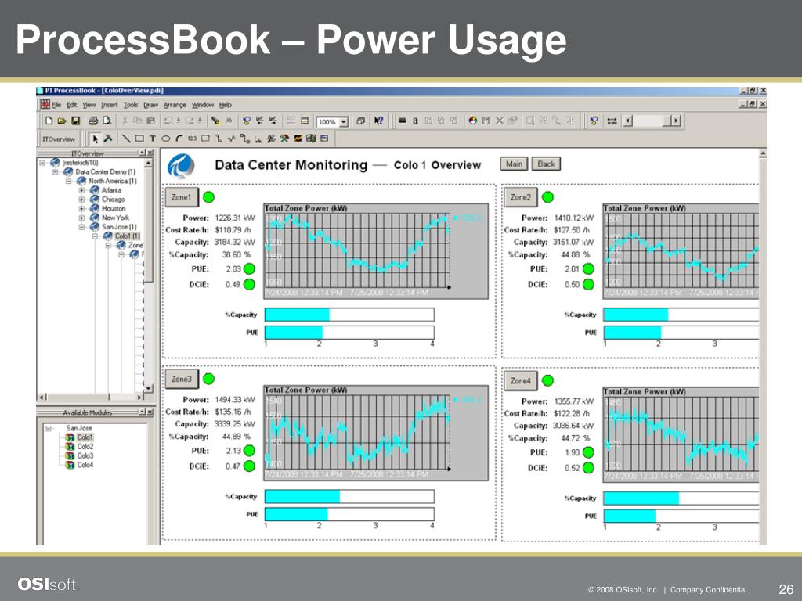
Task: Select the Ellipse drawing tool
Action: click(166, 139)
